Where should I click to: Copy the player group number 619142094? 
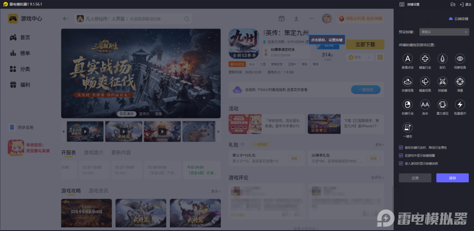coord(307,42)
